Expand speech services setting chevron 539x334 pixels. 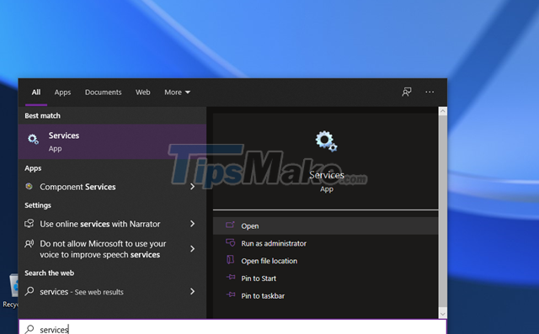point(193,249)
